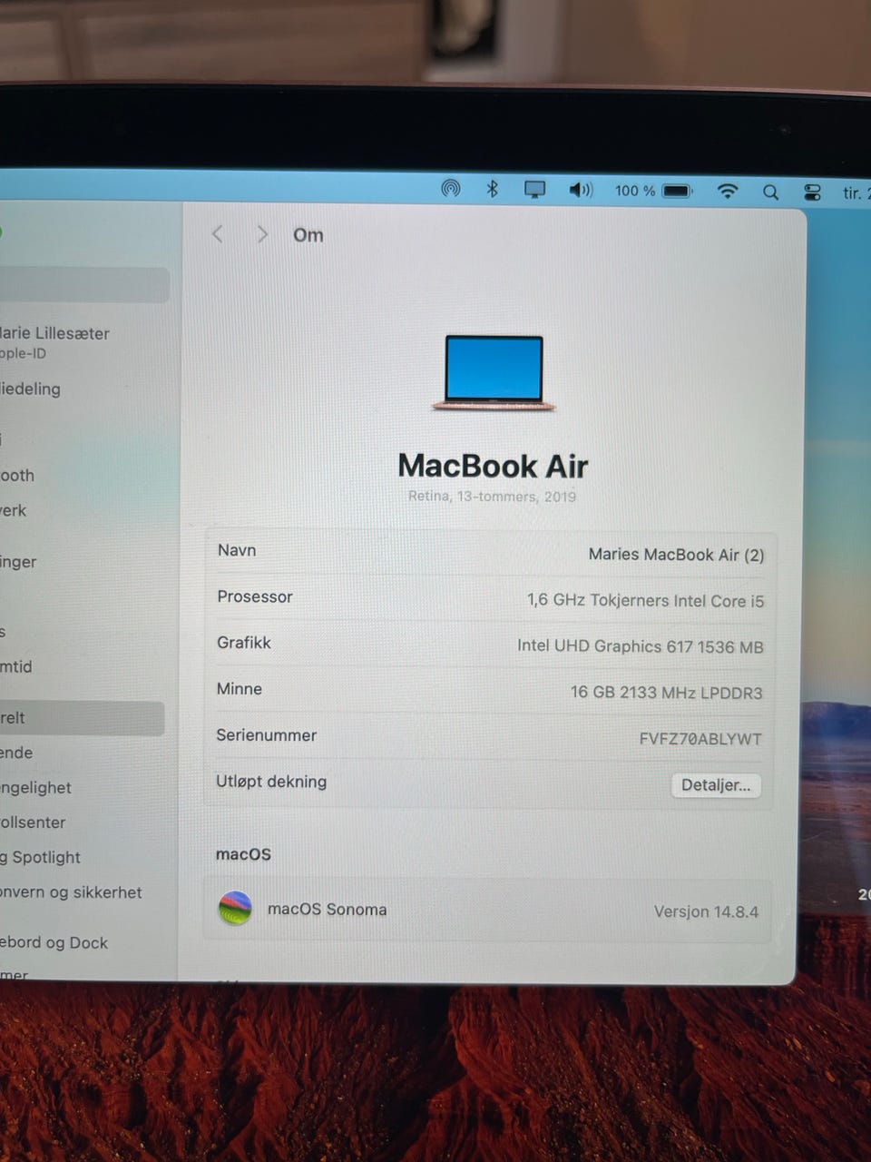Click the Retina, 13-tommers, 2019 subtitle
Viewport: 871px width, 1162px height.
pyautogui.click(x=492, y=496)
